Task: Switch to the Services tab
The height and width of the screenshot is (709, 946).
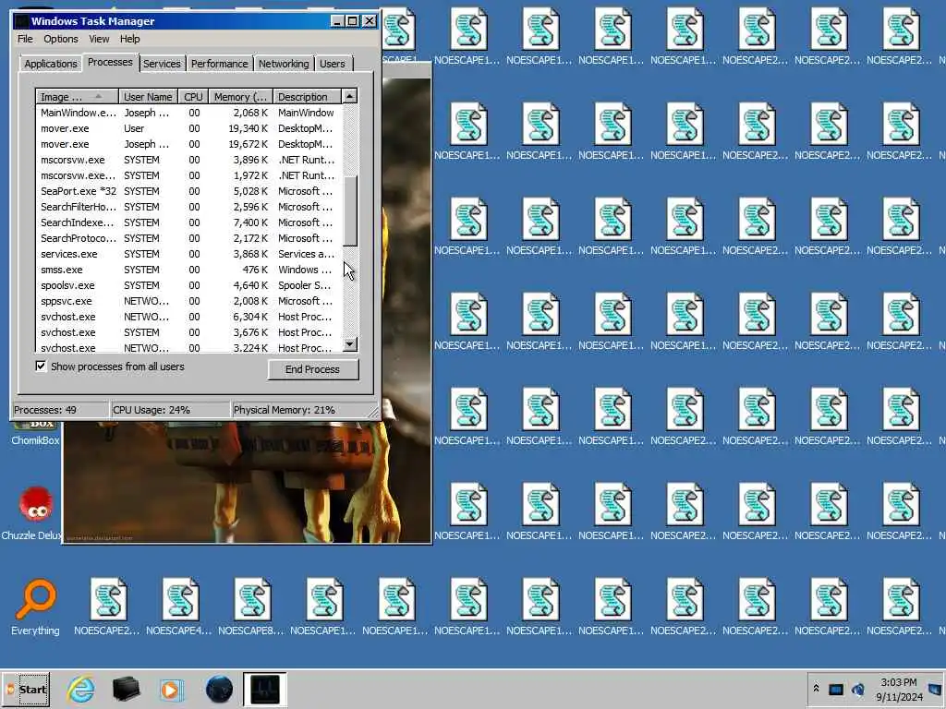Action: (x=162, y=64)
